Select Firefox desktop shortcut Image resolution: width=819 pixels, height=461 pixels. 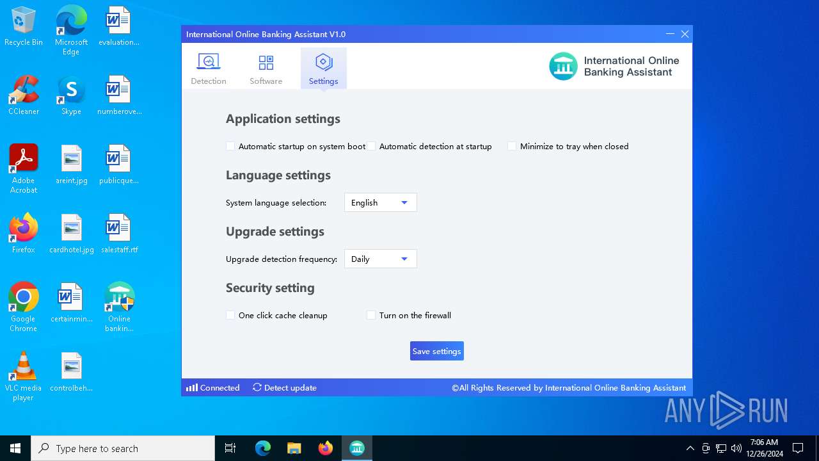[24, 234]
